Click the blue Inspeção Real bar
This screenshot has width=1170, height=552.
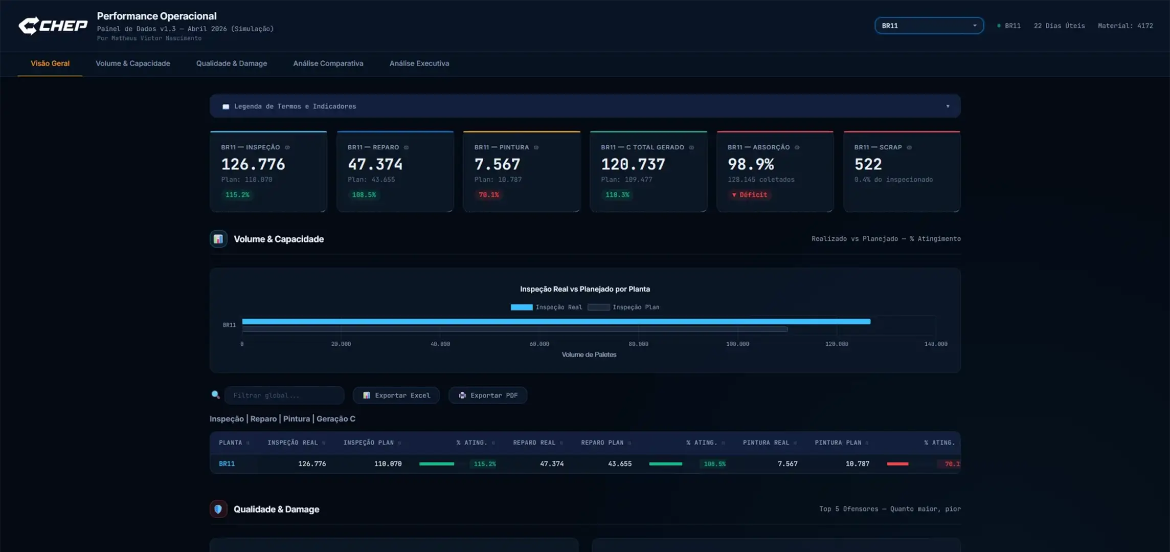[x=556, y=321]
